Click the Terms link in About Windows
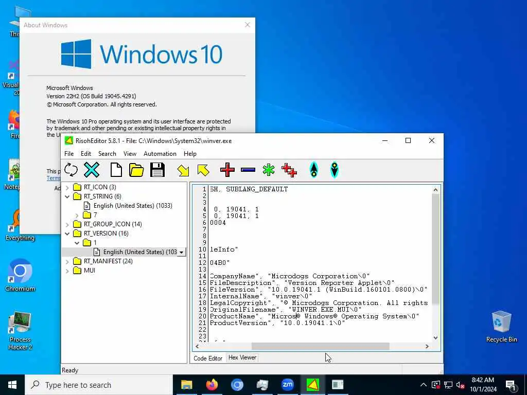 [54, 178]
